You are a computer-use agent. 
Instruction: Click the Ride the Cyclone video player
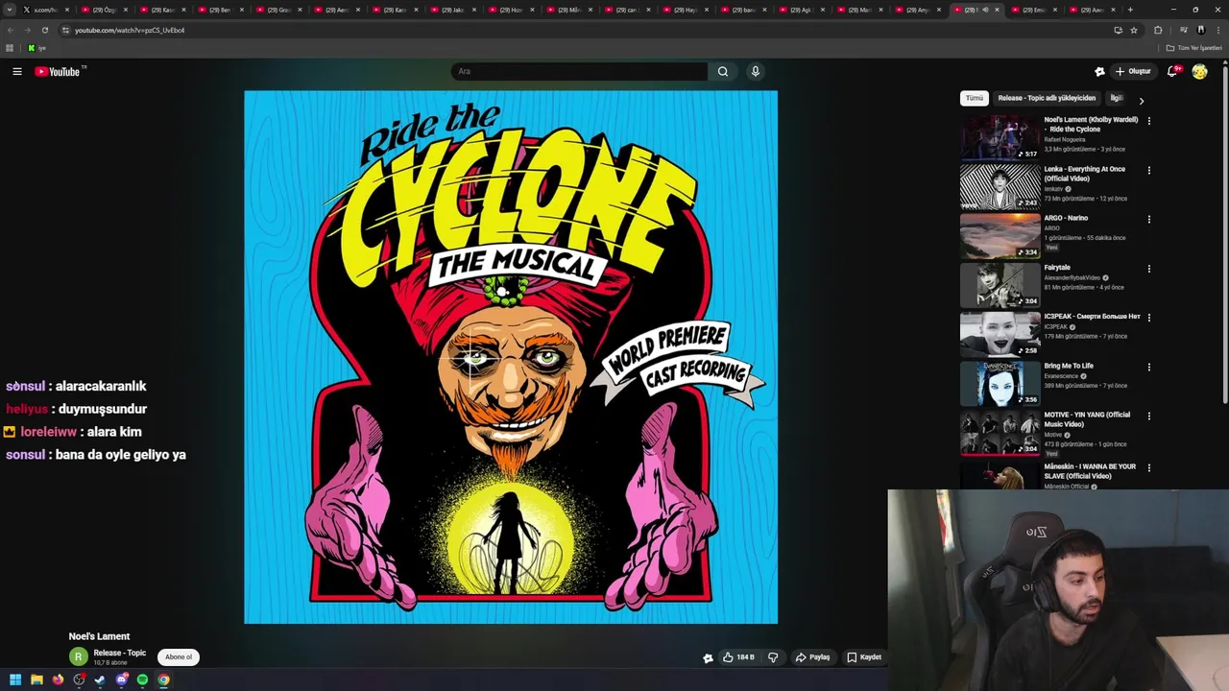click(511, 357)
